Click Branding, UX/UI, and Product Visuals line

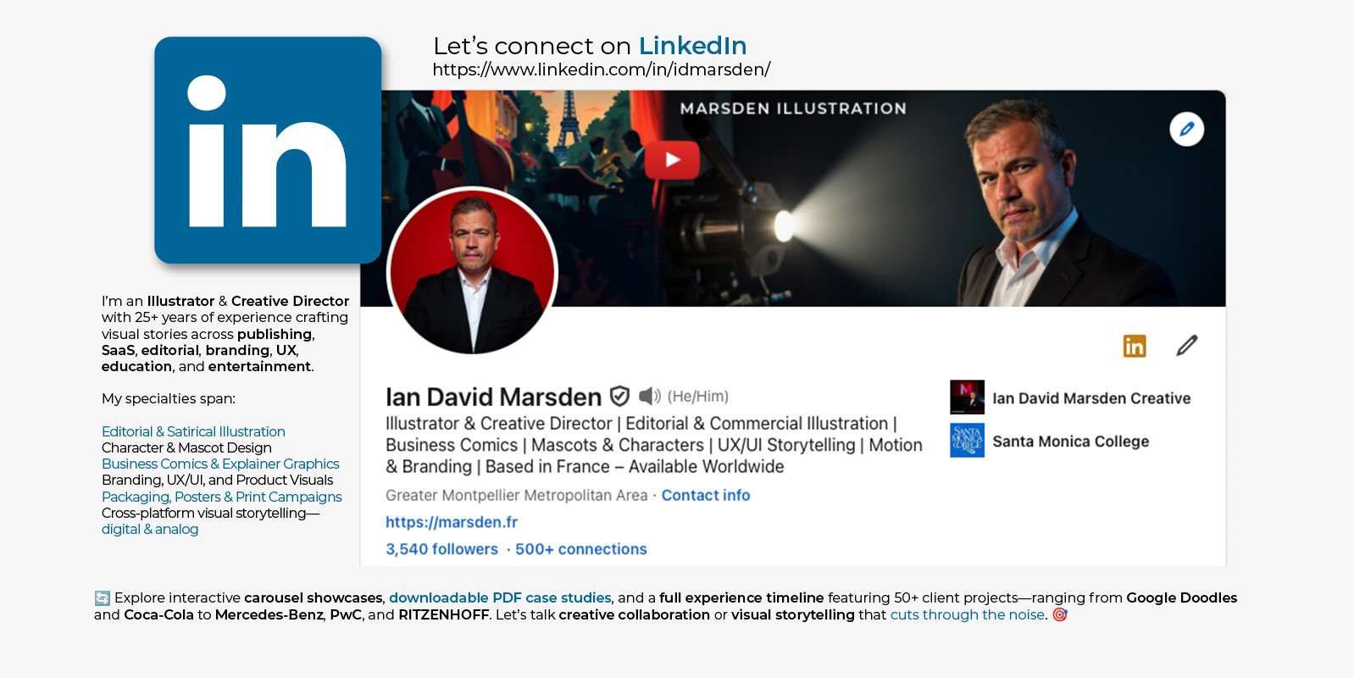point(218,480)
